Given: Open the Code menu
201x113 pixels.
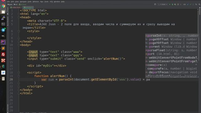Looking at the screenshot, I should coord(30,2).
